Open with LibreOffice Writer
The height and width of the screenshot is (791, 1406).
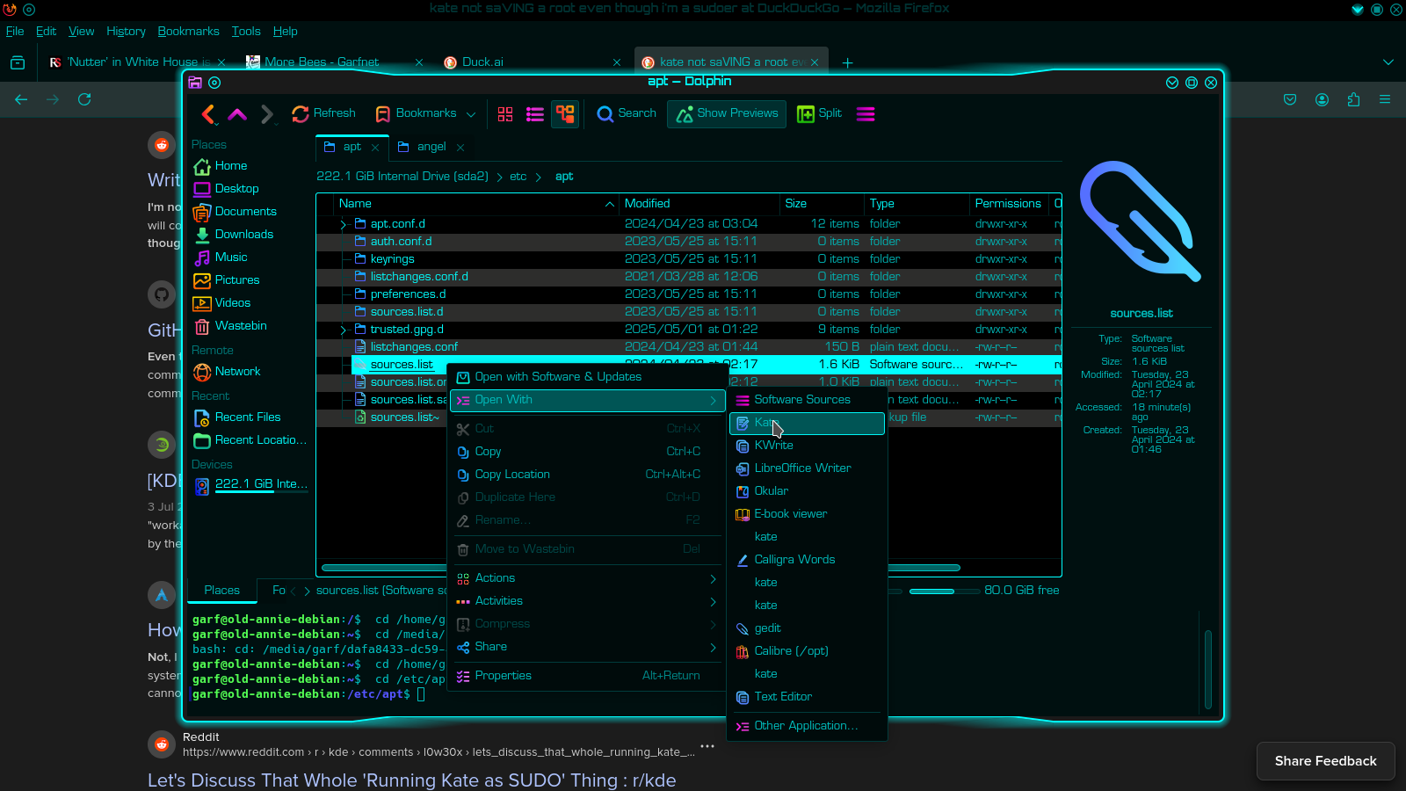point(807,468)
